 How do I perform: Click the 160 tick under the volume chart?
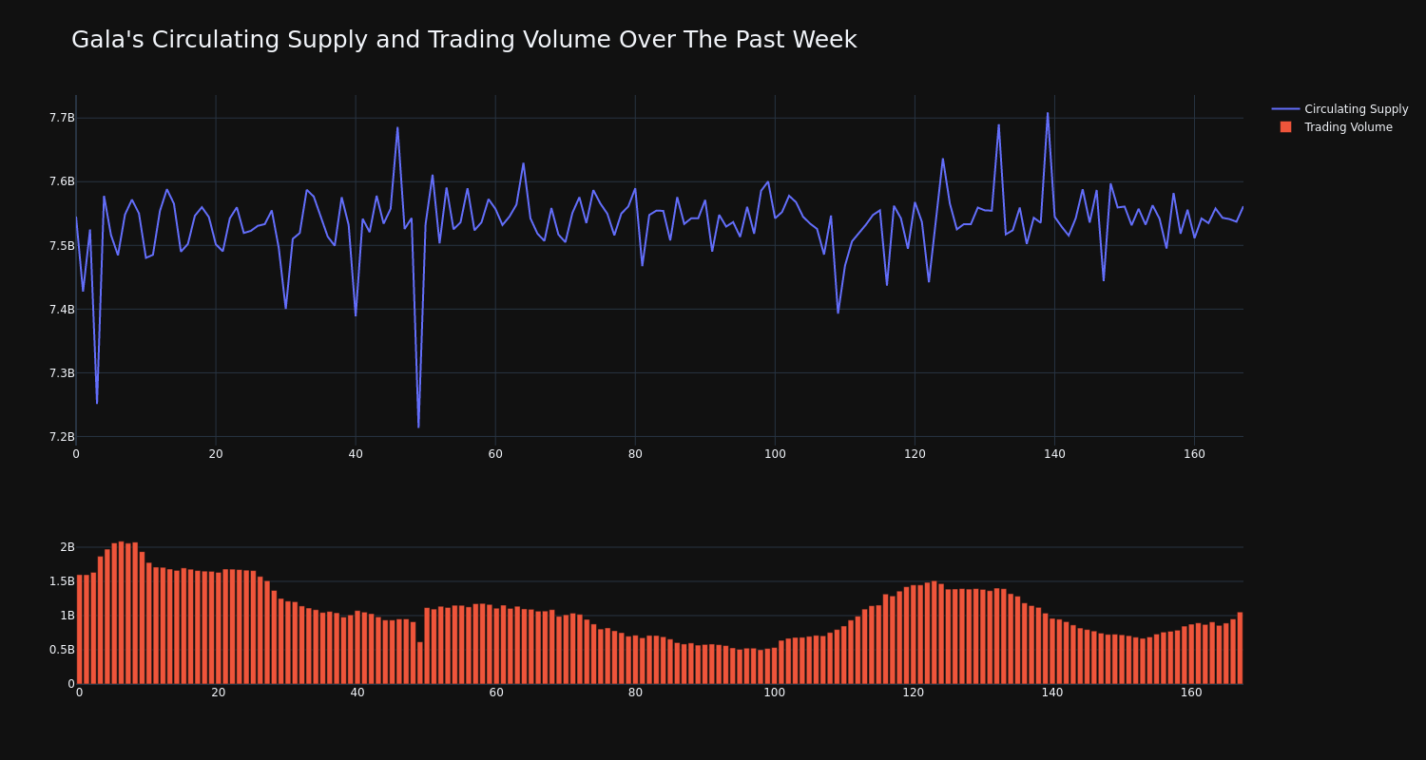pyautogui.click(x=1191, y=693)
